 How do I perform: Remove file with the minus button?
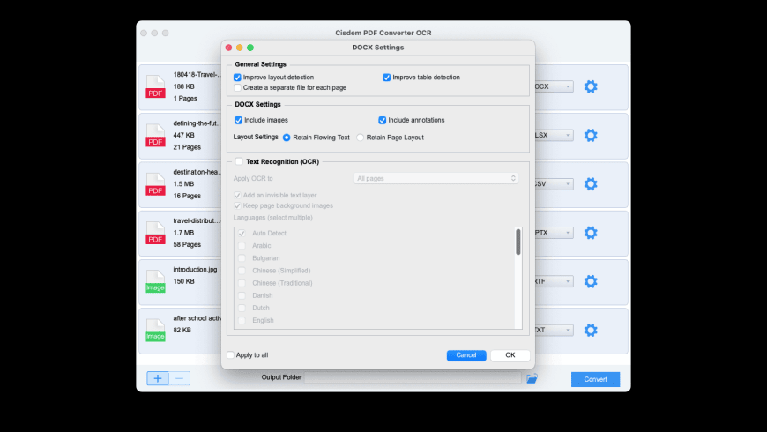pos(180,378)
